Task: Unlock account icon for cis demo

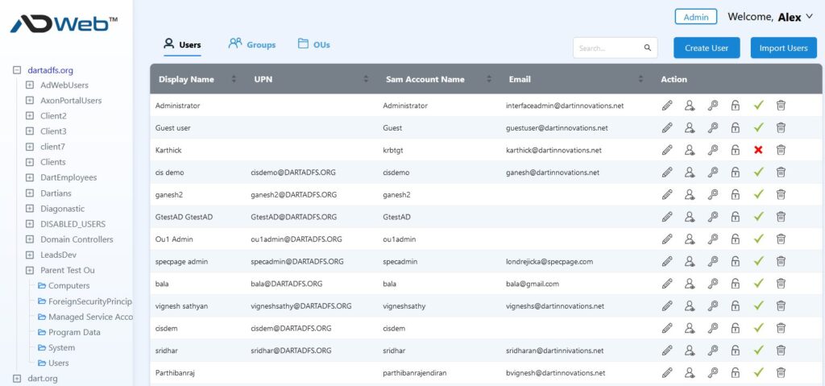Action: [x=735, y=172]
